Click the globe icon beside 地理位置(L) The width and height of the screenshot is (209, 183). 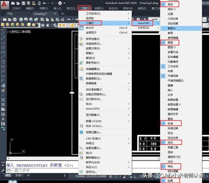[81, 132]
